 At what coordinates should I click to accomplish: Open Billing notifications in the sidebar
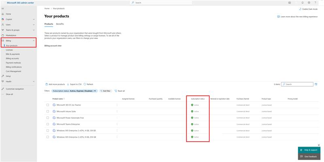[14, 67]
